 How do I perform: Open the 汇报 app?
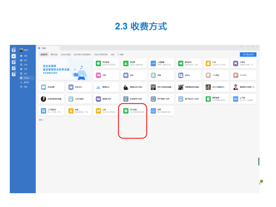click(x=216, y=63)
